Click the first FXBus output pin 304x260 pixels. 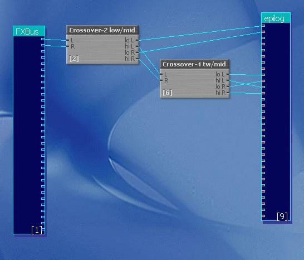43,39
